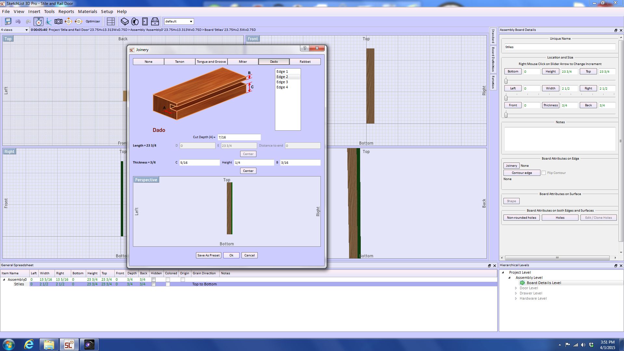
Task: Toggle the Flip Contour checkbox
Action: 543,173
